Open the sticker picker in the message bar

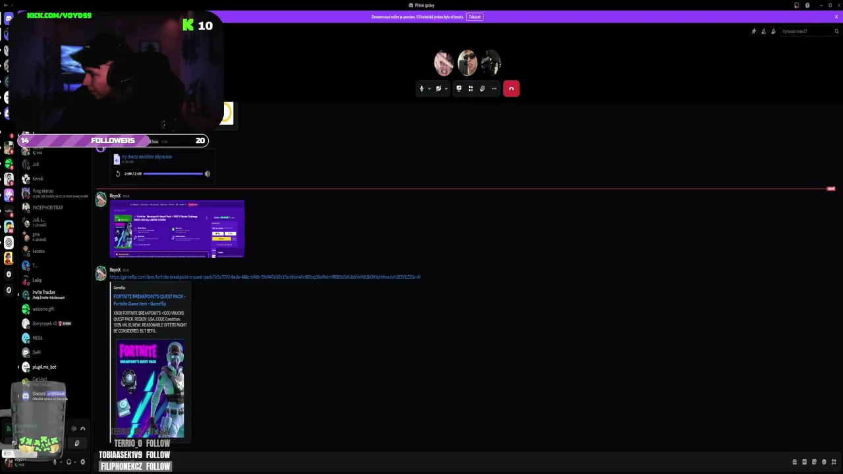coord(814,461)
